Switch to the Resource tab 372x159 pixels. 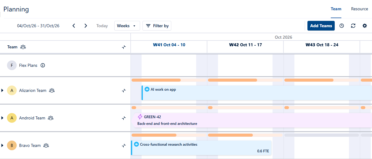coord(360,9)
